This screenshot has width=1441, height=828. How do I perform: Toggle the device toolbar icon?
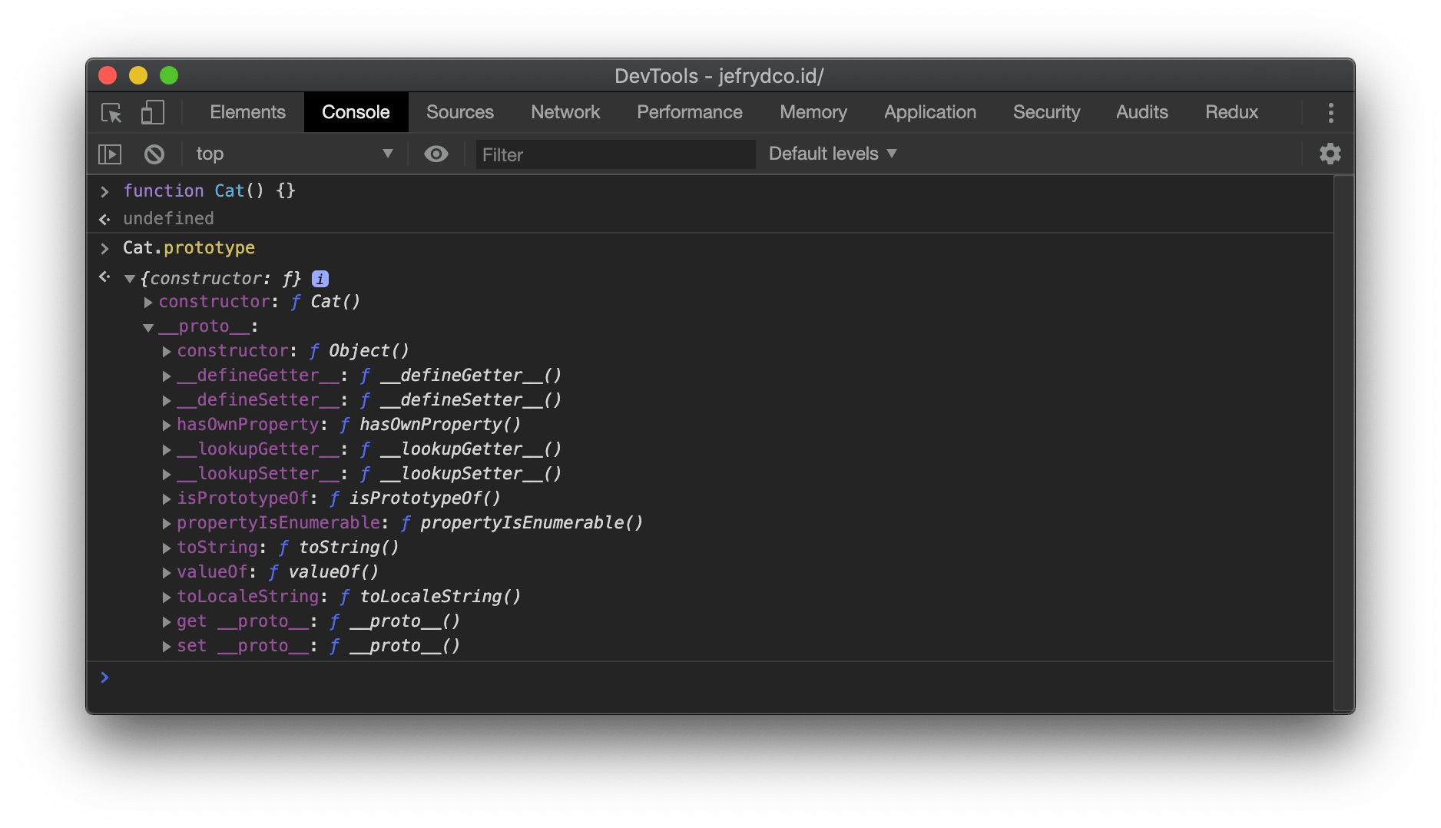click(152, 113)
